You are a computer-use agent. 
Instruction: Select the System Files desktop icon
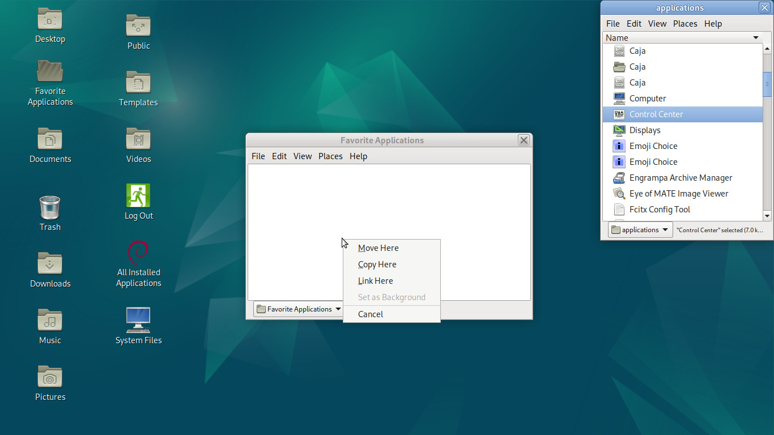click(138, 321)
